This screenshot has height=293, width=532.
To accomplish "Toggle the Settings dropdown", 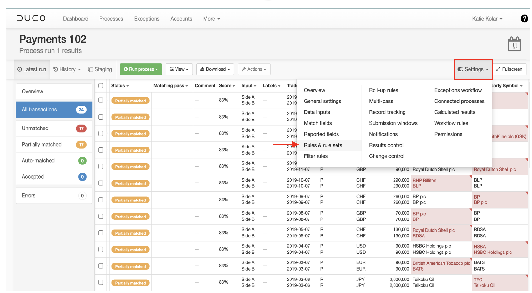I will pos(473,69).
